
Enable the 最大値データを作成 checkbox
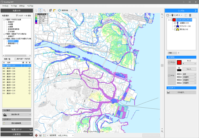16,59
